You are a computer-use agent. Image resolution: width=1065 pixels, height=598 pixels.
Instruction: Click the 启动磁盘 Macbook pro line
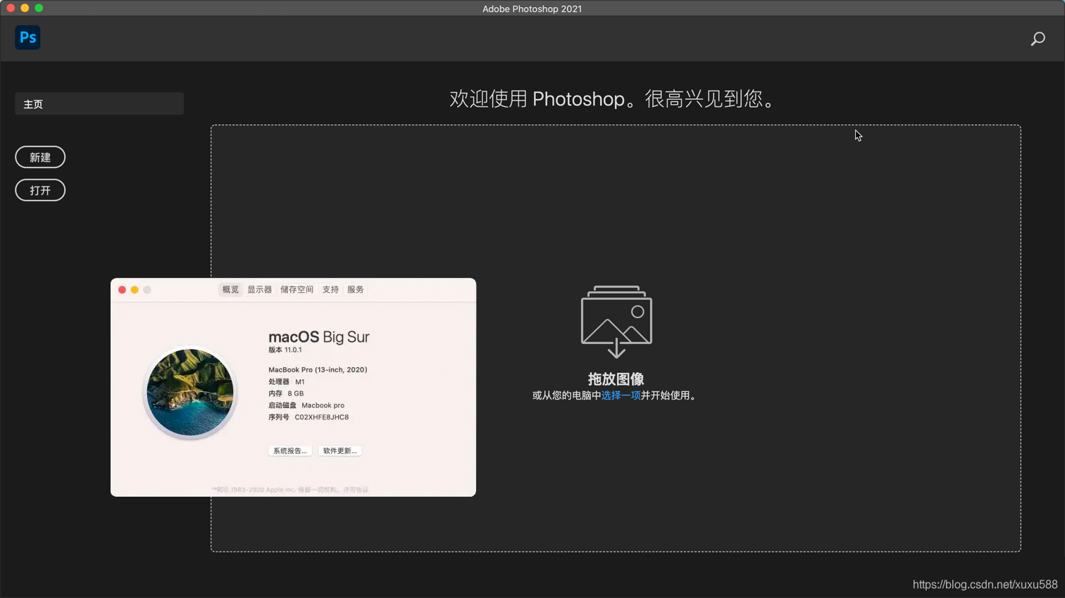click(306, 405)
